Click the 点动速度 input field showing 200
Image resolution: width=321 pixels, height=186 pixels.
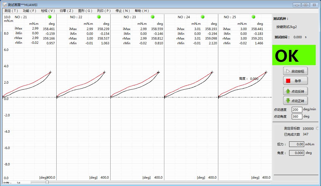[297, 109]
